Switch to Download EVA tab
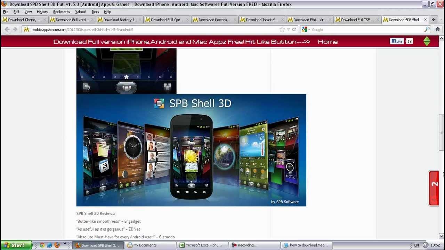The width and height of the screenshot is (445, 250). coord(309,20)
